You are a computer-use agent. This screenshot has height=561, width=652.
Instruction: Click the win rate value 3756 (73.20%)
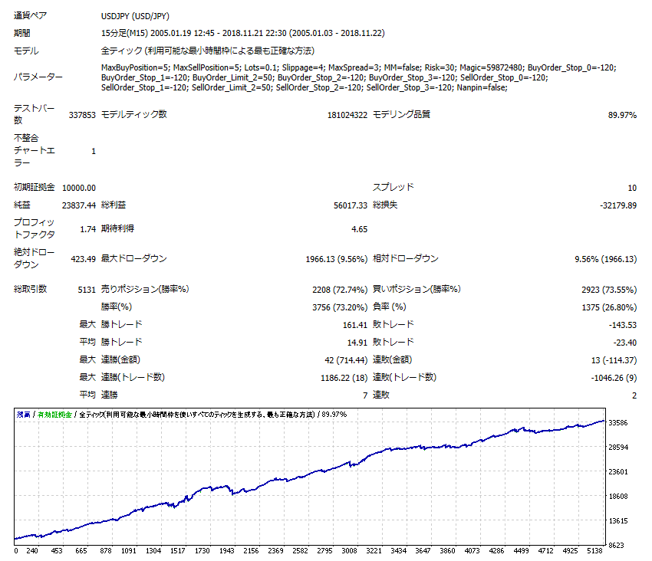click(340, 307)
